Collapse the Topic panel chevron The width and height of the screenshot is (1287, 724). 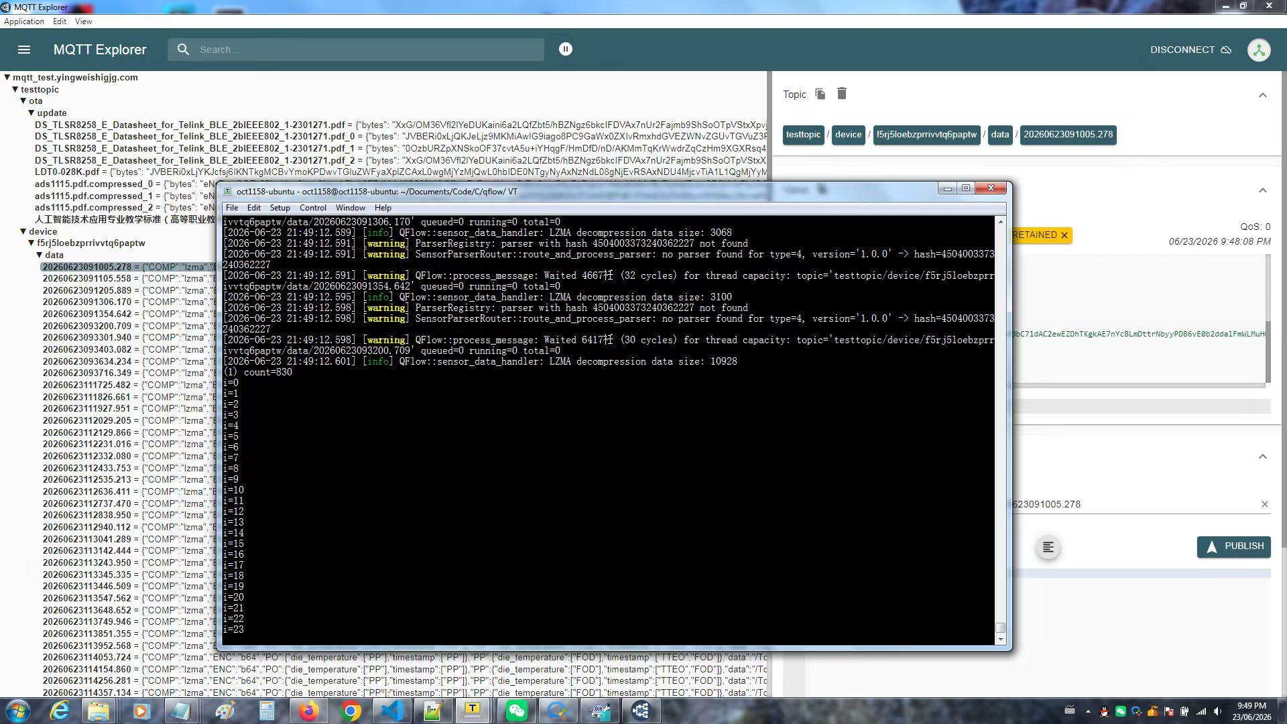(1263, 95)
